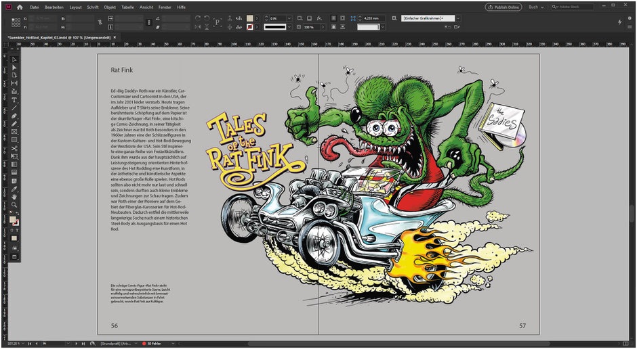Select the Eyedropper tool

(x=14, y=189)
